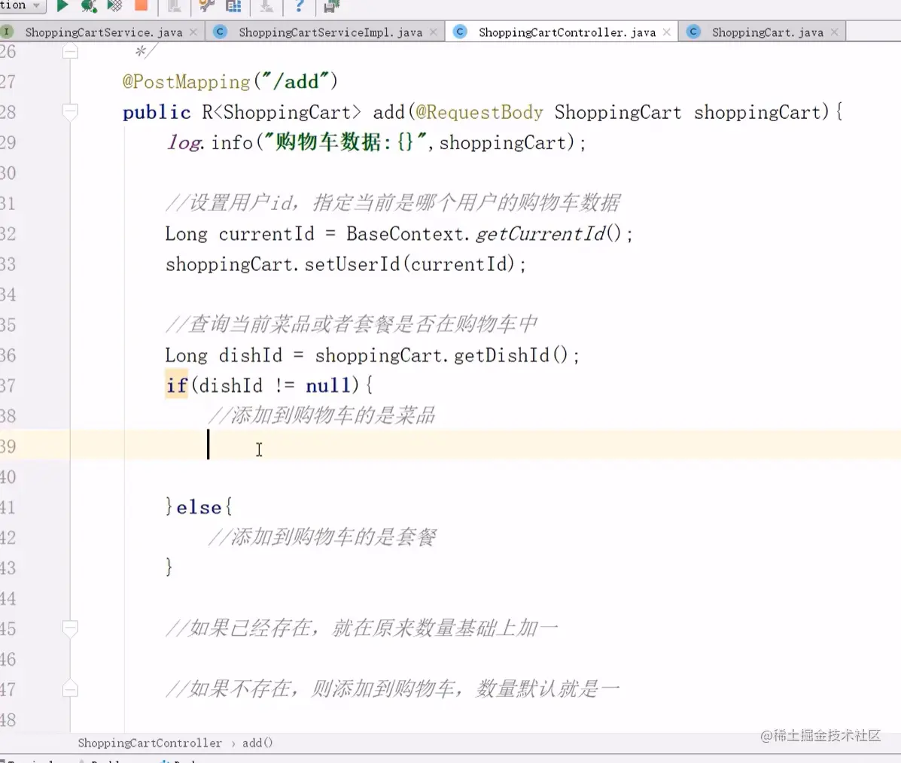Click gutter line number 36
The width and height of the screenshot is (901, 763).
[x=8, y=355]
